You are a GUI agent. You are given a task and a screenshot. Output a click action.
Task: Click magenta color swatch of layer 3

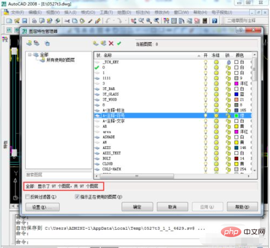(236, 84)
